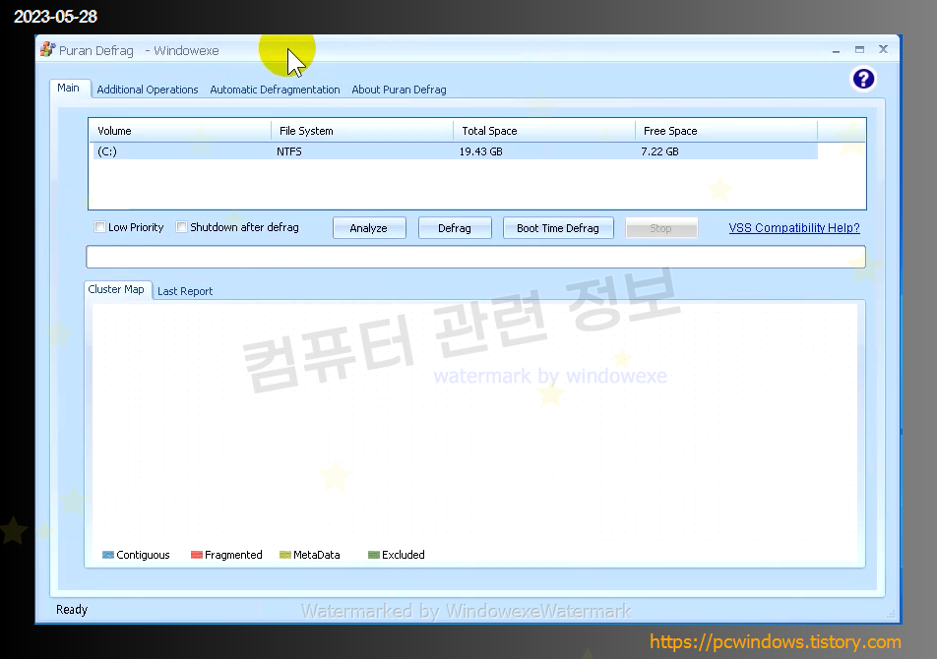Open the About Puran Defrag tab
937x659 pixels.
(399, 90)
